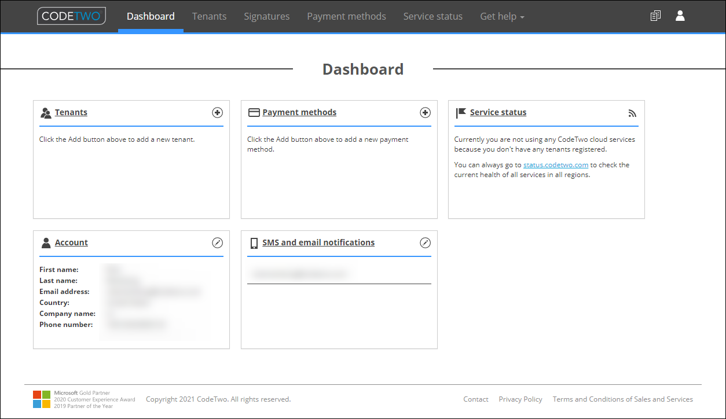Image resolution: width=726 pixels, height=419 pixels.
Task: Open the documentation icon in the top bar
Action: [655, 16]
